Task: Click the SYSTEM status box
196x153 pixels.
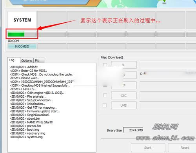Action: tap(22, 20)
